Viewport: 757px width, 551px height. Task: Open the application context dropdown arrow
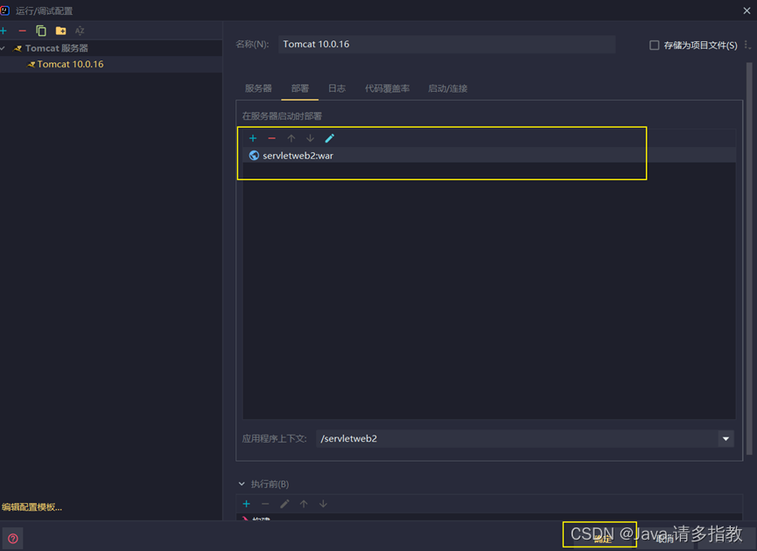pyautogui.click(x=725, y=438)
